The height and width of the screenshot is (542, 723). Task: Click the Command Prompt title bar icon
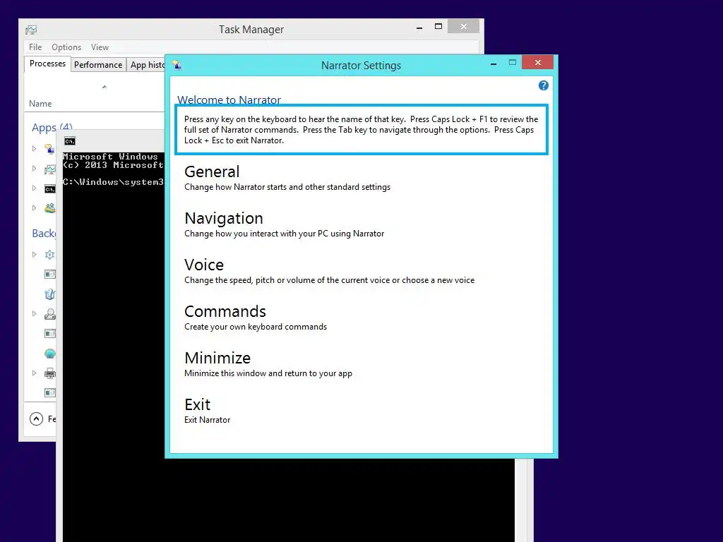click(70, 141)
